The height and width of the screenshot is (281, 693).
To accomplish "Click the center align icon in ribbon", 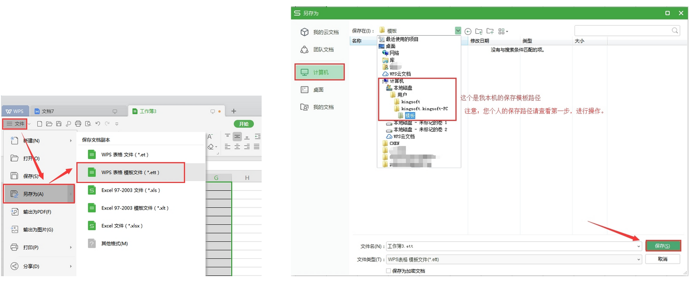I will (x=236, y=137).
